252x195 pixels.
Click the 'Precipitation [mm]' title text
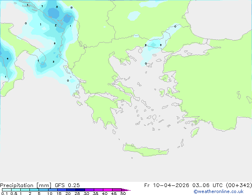point(26,185)
